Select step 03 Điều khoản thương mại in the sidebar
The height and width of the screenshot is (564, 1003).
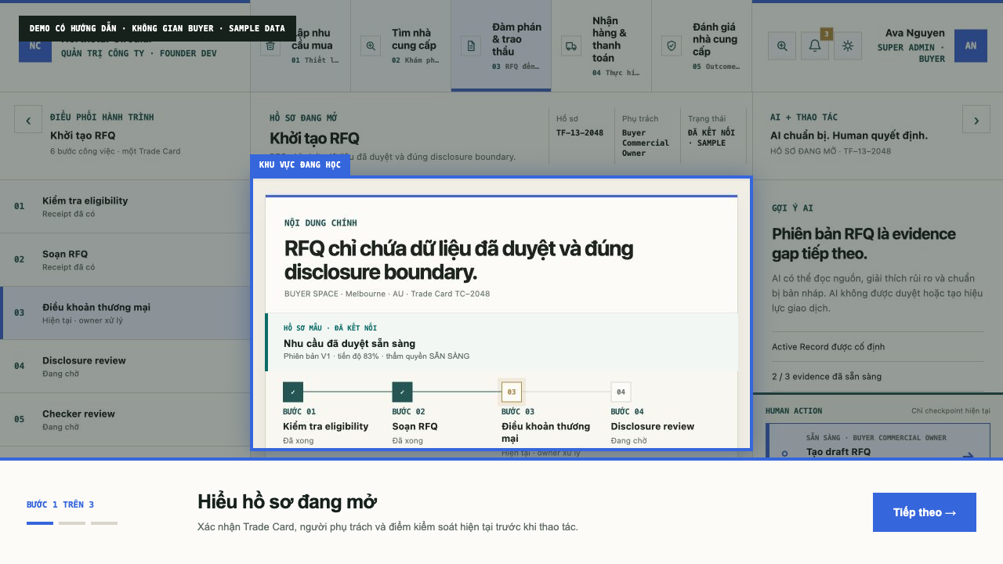[x=125, y=313]
